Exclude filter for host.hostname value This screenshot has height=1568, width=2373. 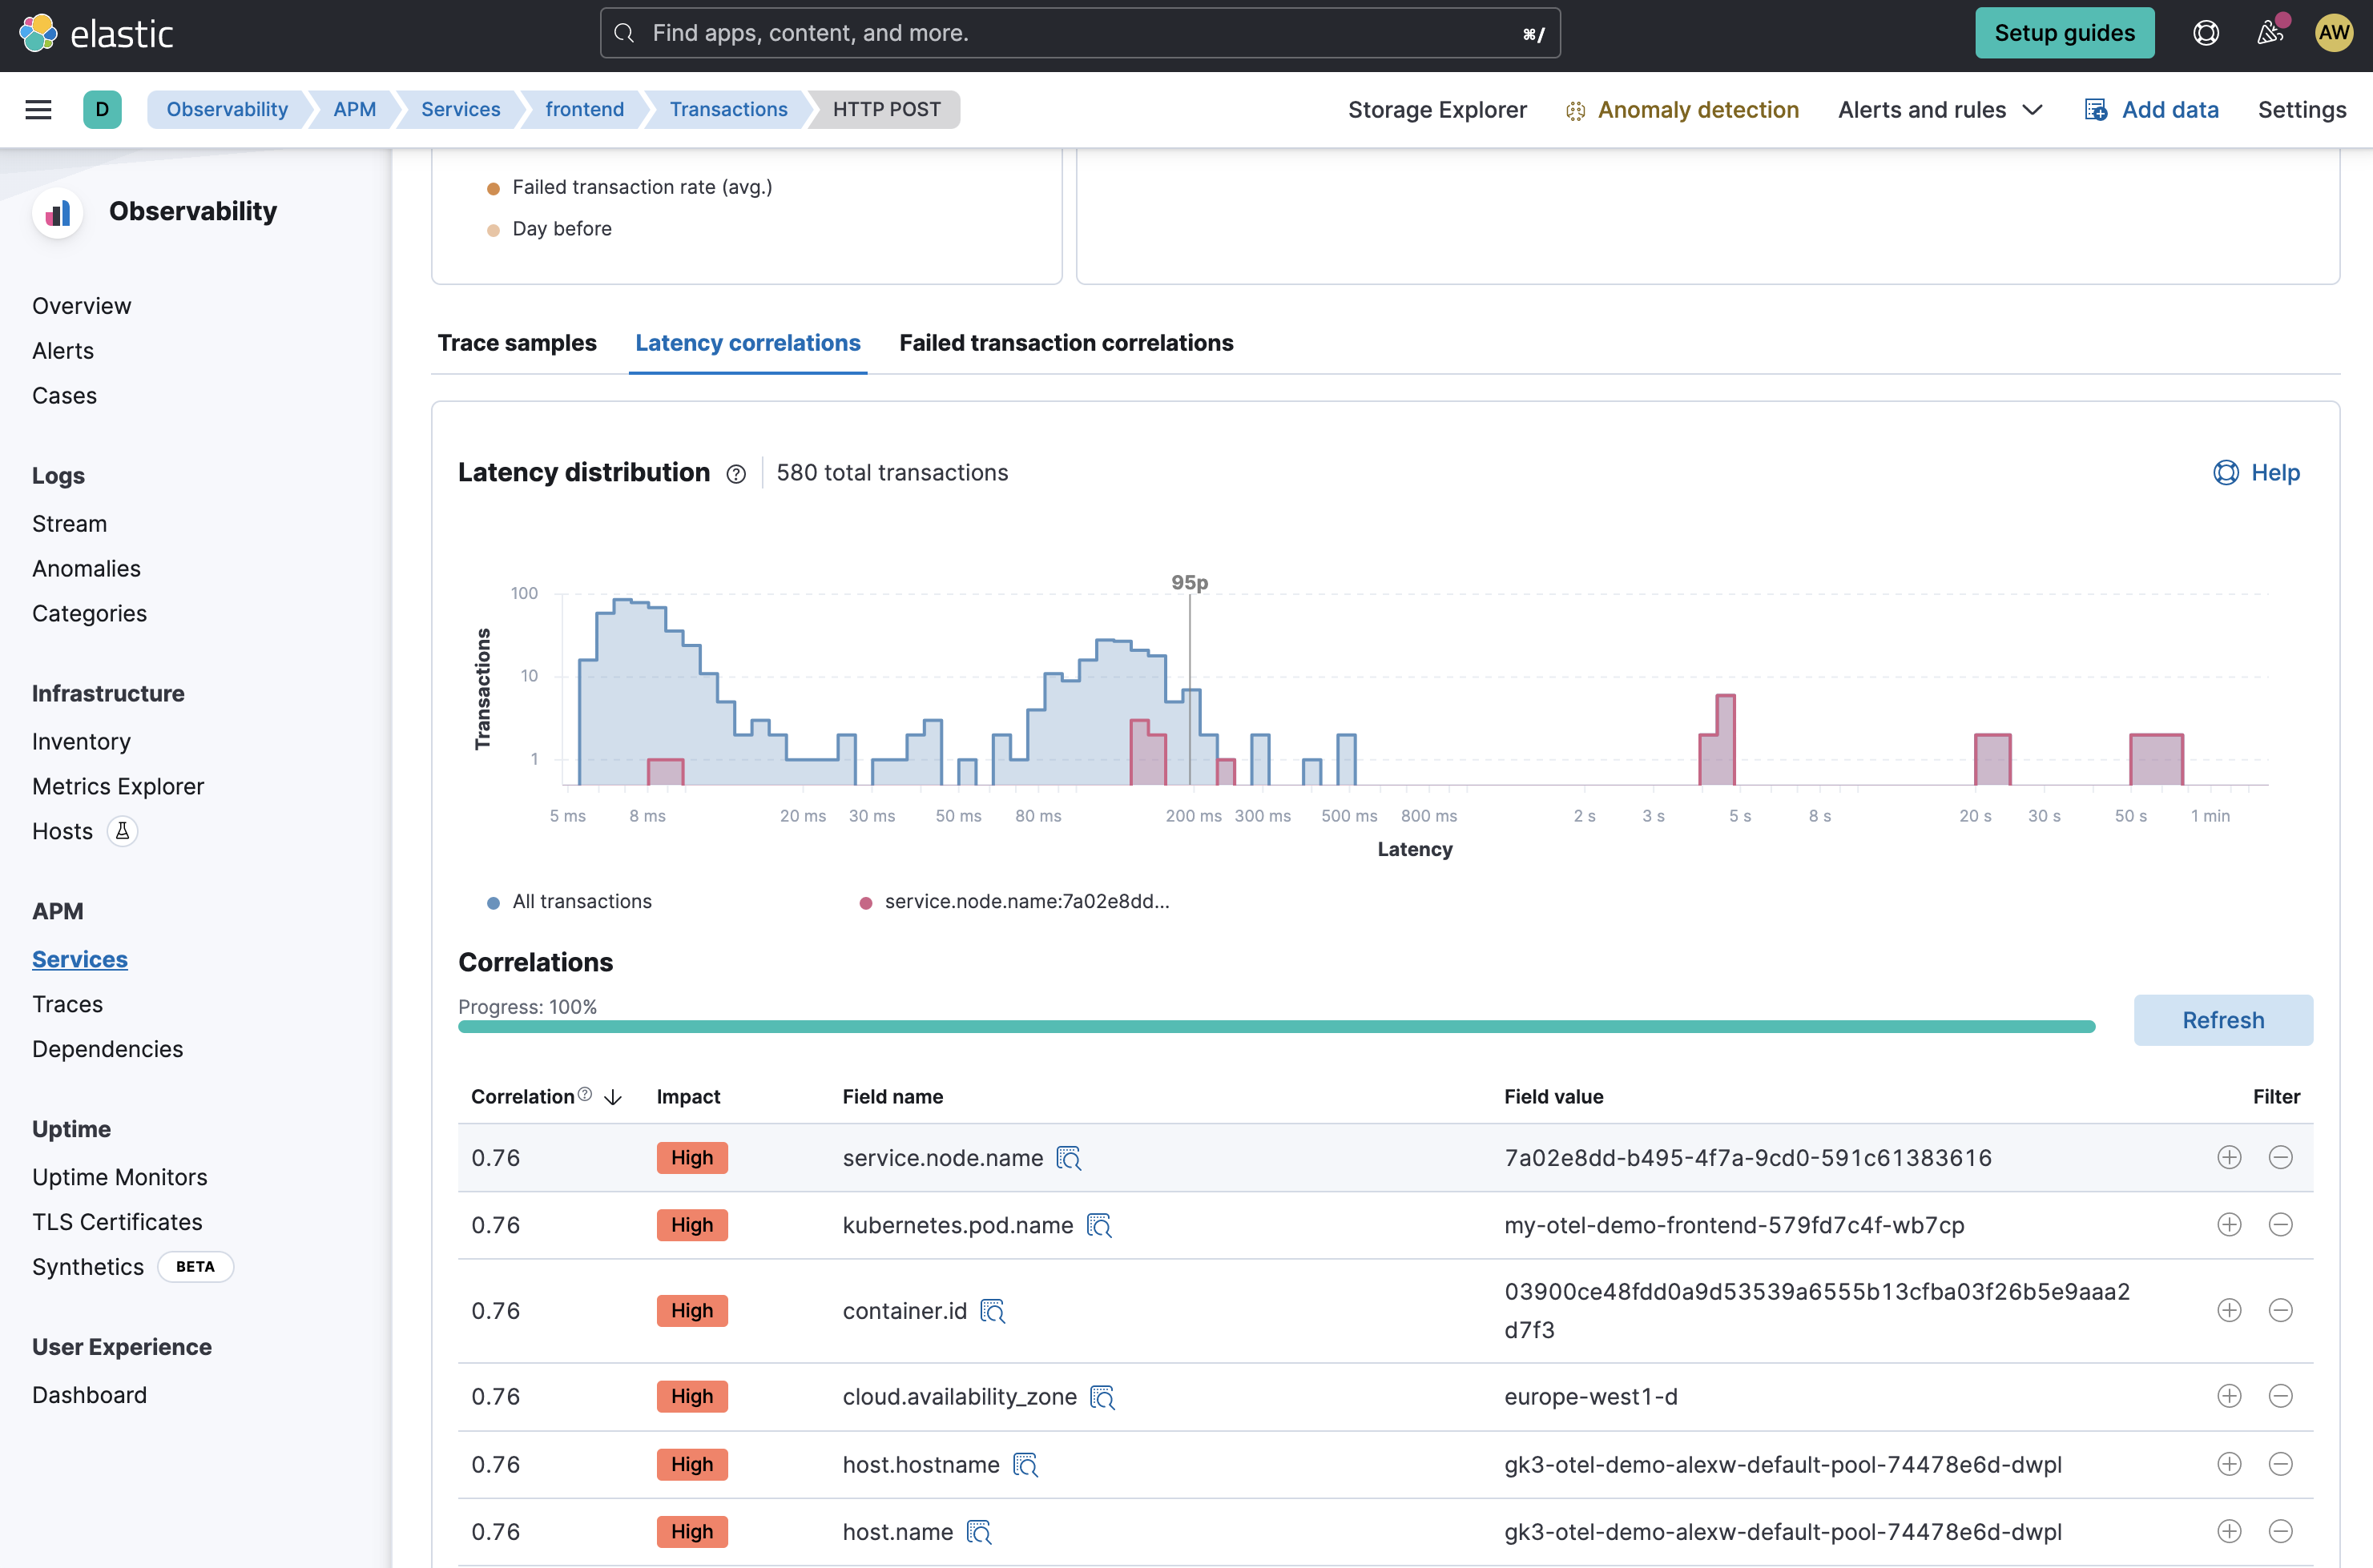[2280, 1464]
